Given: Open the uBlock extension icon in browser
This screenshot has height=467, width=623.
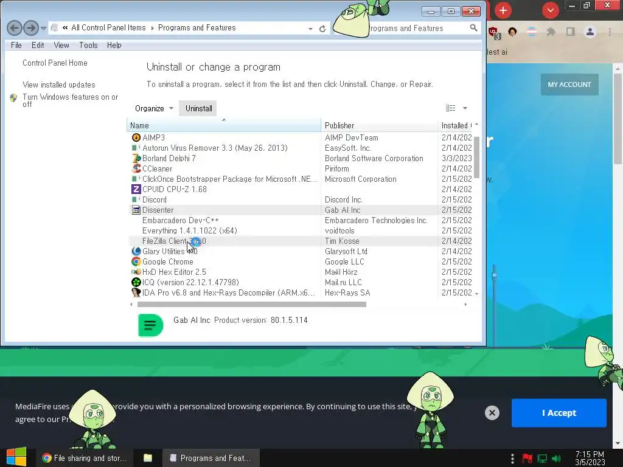Looking at the screenshot, I should [494, 33].
